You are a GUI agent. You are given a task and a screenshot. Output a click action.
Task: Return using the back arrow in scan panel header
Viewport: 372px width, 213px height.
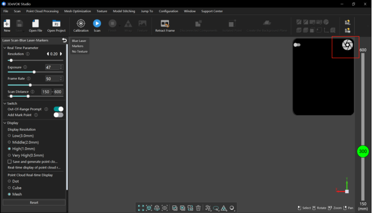[x=65, y=40]
